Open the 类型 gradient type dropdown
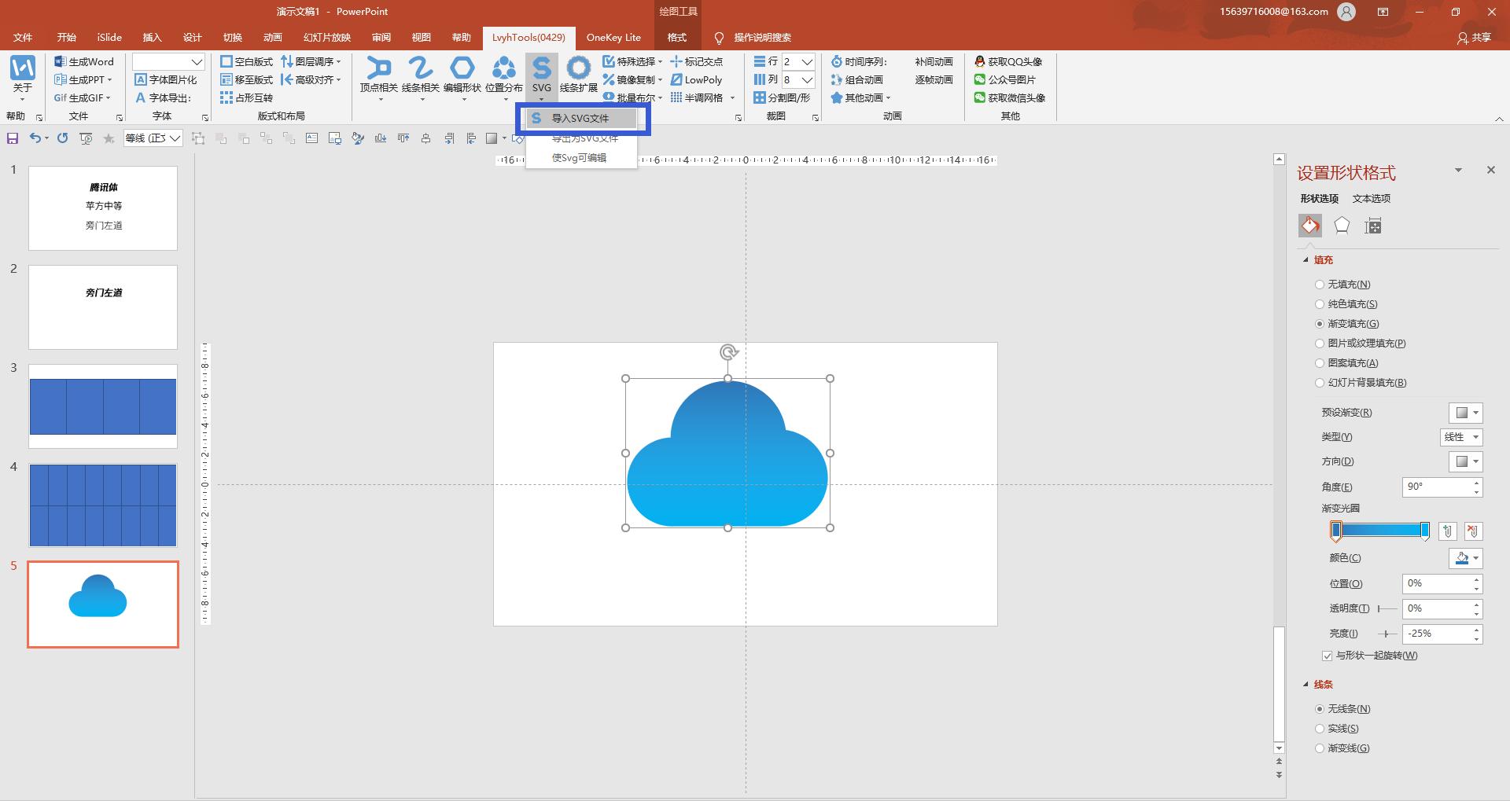Image resolution: width=1510 pixels, height=801 pixels. point(1461,437)
